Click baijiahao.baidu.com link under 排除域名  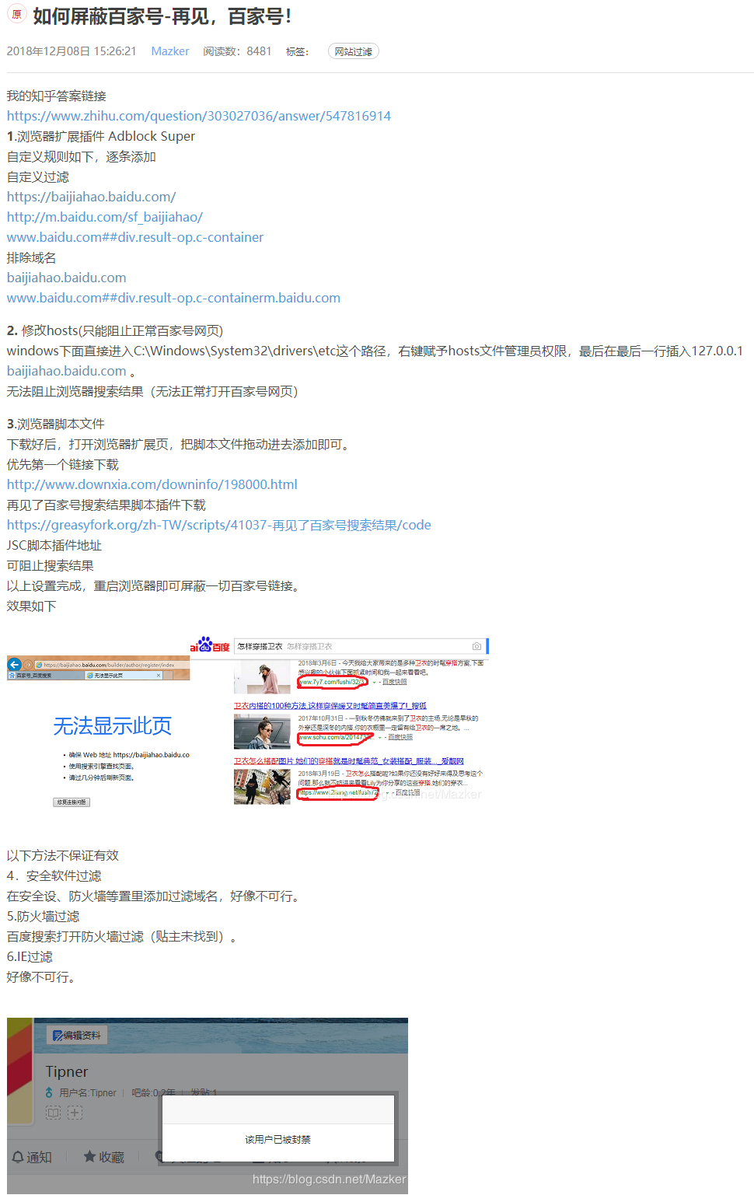(66, 278)
